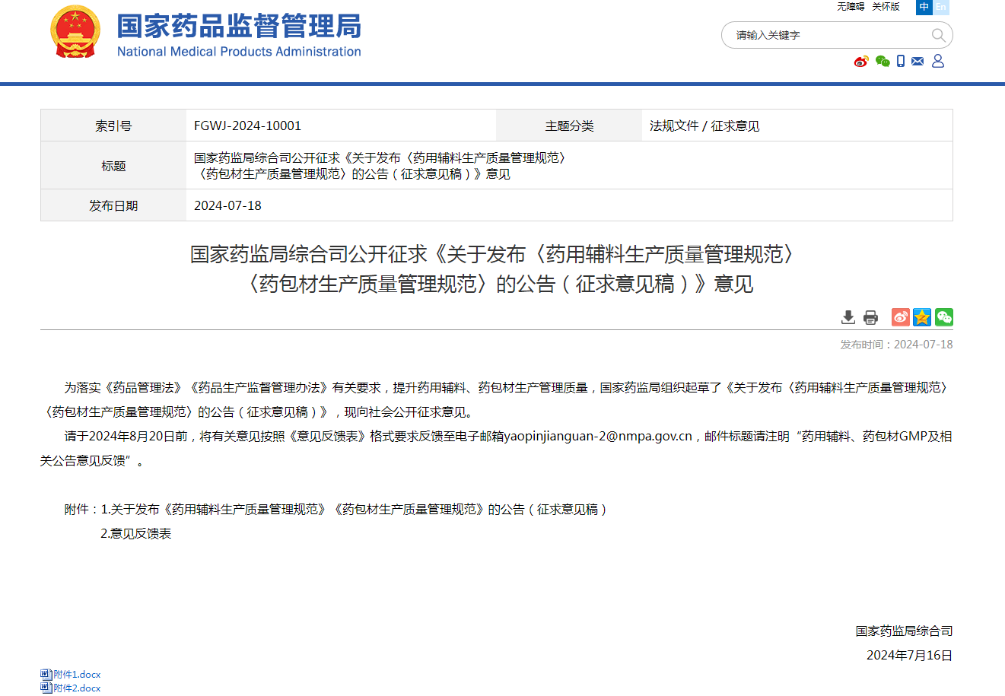Click attachment line 1.关于发布《药用辅料生产质量管理规范》
Viewport: 1005px width, 696px height.
click(354, 510)
